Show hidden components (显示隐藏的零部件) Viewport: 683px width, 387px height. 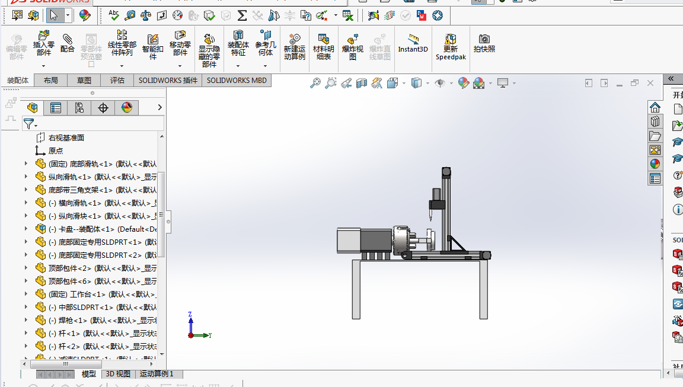pos(209,50)
